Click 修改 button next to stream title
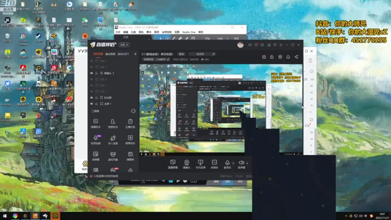 click(181, 54)
